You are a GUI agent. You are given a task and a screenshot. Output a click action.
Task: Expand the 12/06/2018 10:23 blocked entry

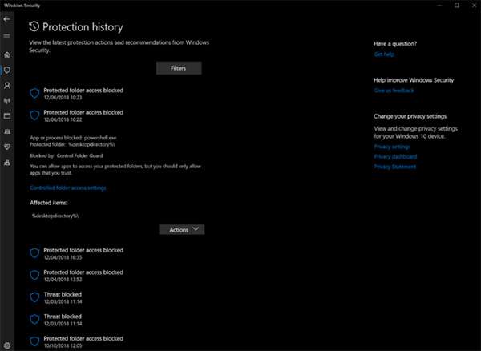point(83,94)
